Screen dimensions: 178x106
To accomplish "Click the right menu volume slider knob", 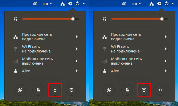I will click(x=162, y=19).
